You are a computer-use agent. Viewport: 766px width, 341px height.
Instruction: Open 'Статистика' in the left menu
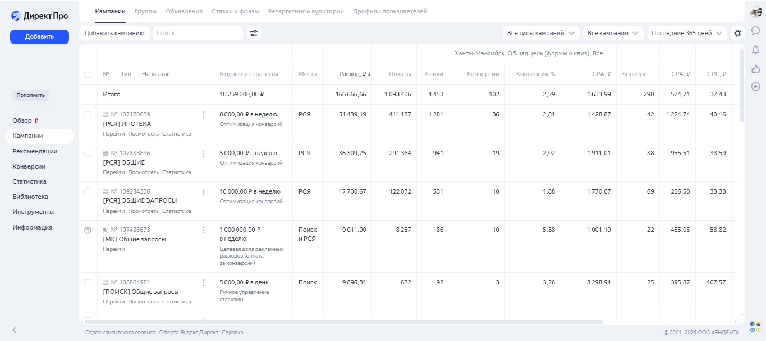click(30, 181)
